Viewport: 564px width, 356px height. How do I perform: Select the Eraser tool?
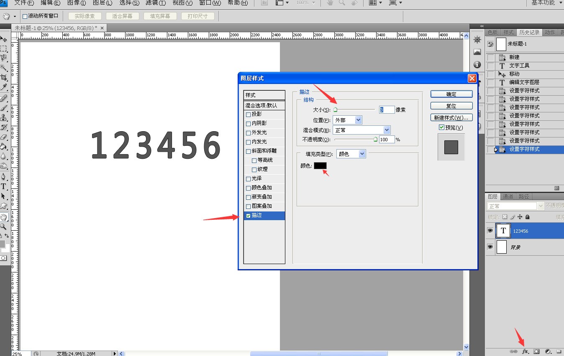3,137
